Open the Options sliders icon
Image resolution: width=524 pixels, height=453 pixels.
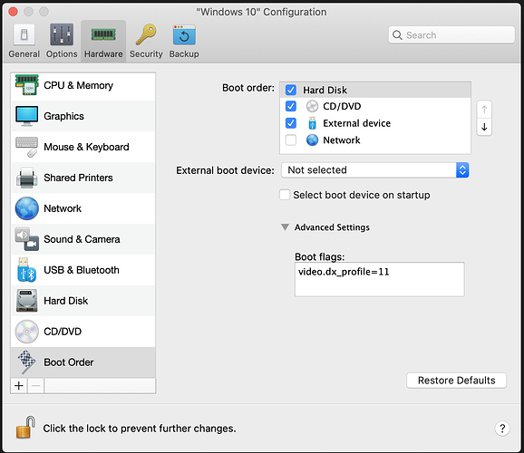coord(62,34)
